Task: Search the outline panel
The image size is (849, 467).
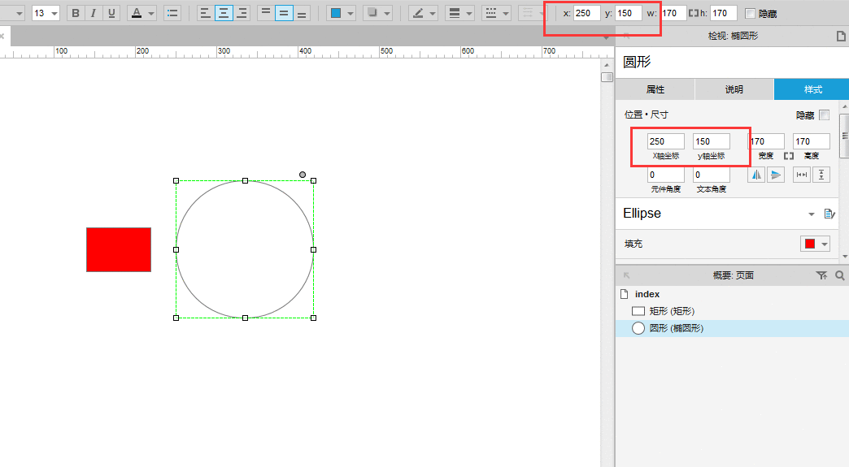Action: point(840,275)
